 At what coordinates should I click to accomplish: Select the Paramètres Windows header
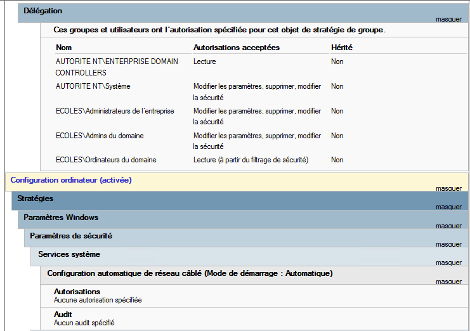(61, 217)
